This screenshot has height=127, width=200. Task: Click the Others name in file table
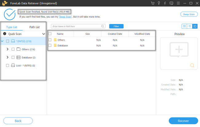coord(61,40)
